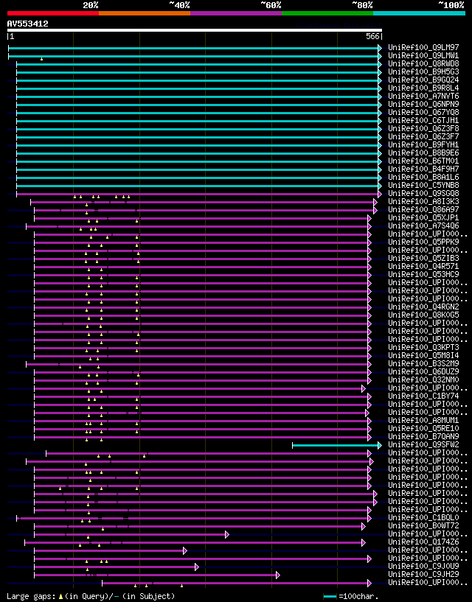472x602 pixels.
Task: Select the UniRef100_Q86A97 label
Action: 423,209
